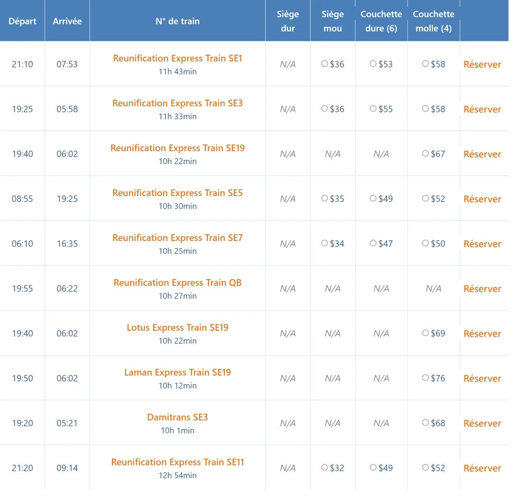Select $68 soft sleeper on Damitrans SE3
Screen dimensions: 516x501
[x=426, y=423]
